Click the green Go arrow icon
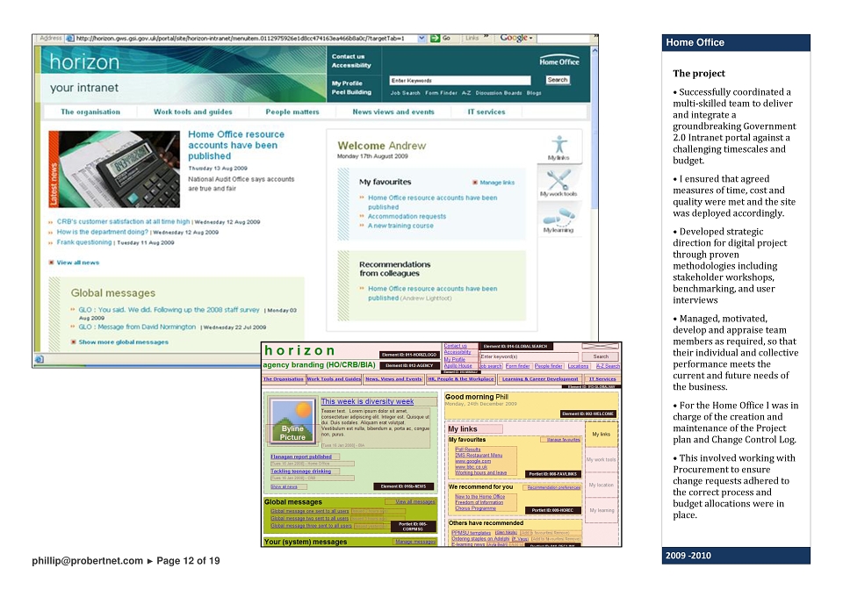This screenshot has width=843, height=597. (435, 38)
